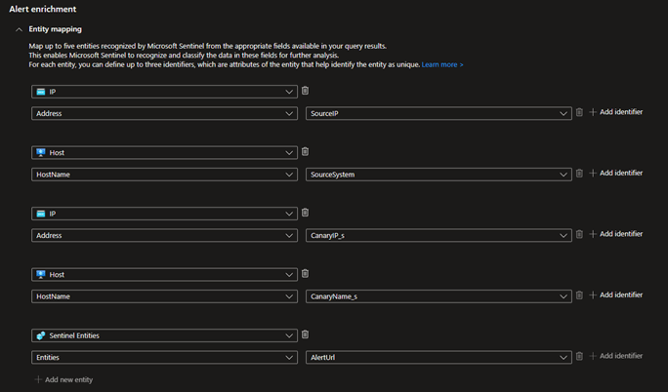Open Host entity dropdown above SourceSystem
The width and height of the screenshot is (668, 392).
coord(164,153)
